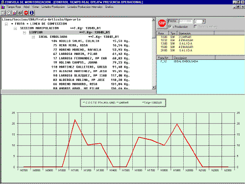Select the 15:00 ENVASAR operation row
The height and width of the screenshot is (184, 245).
[177, 47]
